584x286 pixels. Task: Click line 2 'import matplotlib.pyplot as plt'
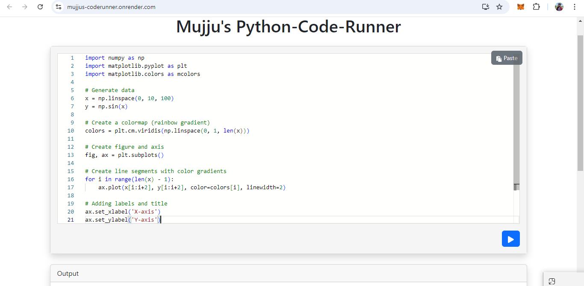click(x=136, y=66)
